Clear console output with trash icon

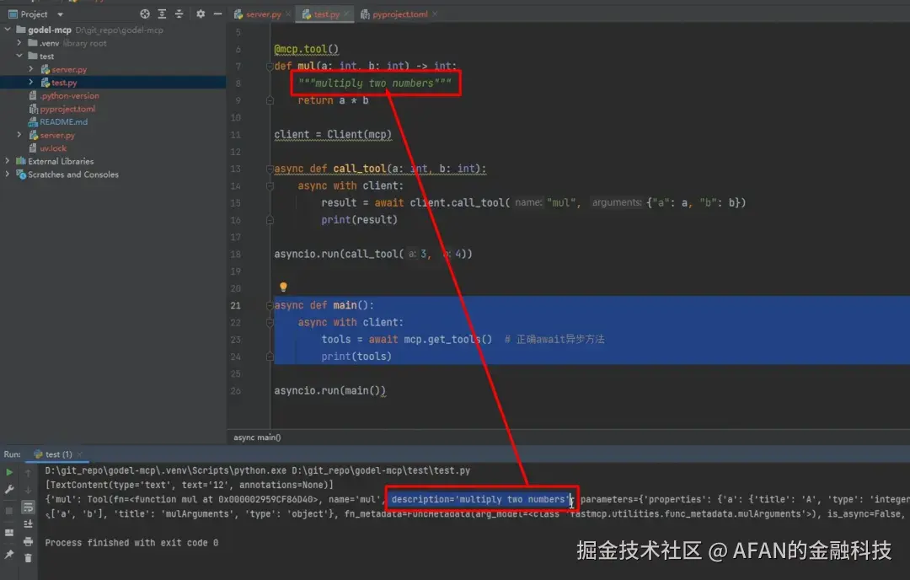point(28,558)
